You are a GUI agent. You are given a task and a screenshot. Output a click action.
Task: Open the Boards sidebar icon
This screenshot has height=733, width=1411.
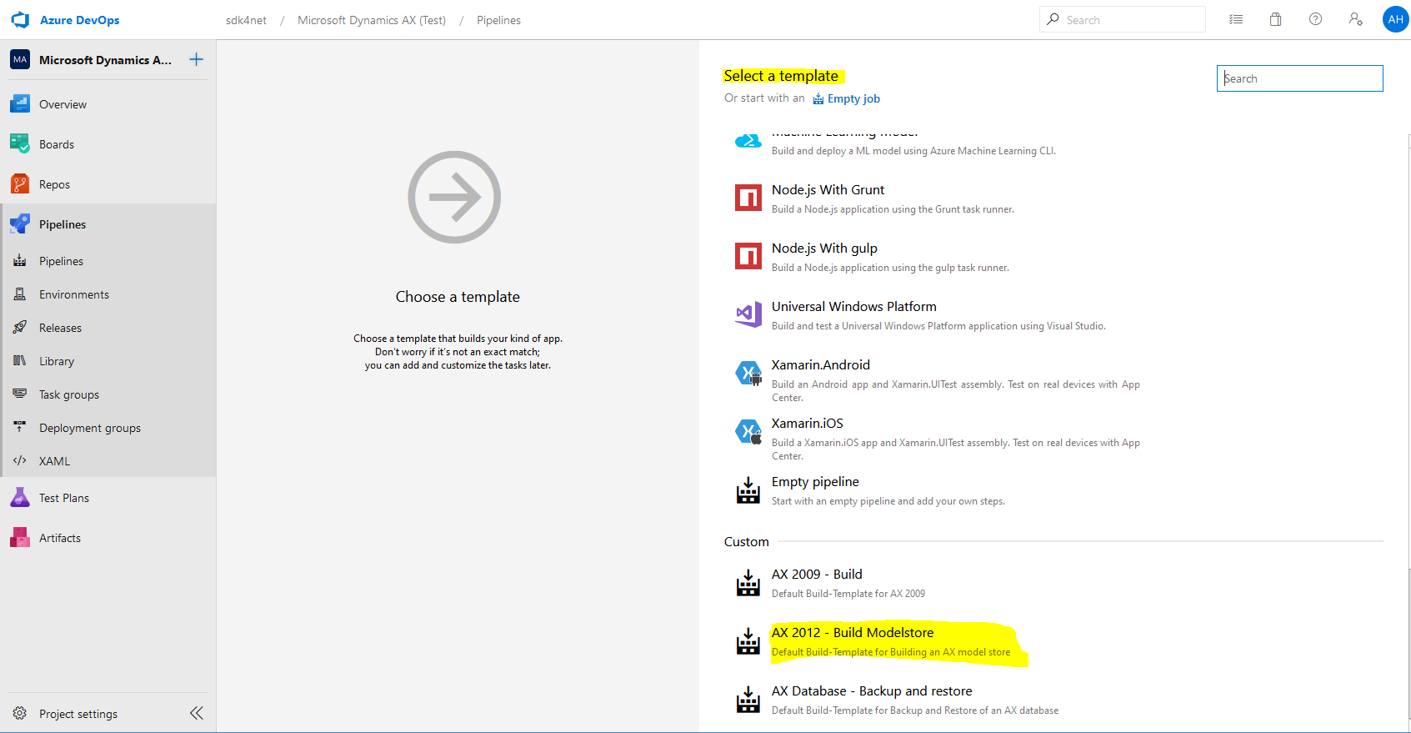pos(20,144)
